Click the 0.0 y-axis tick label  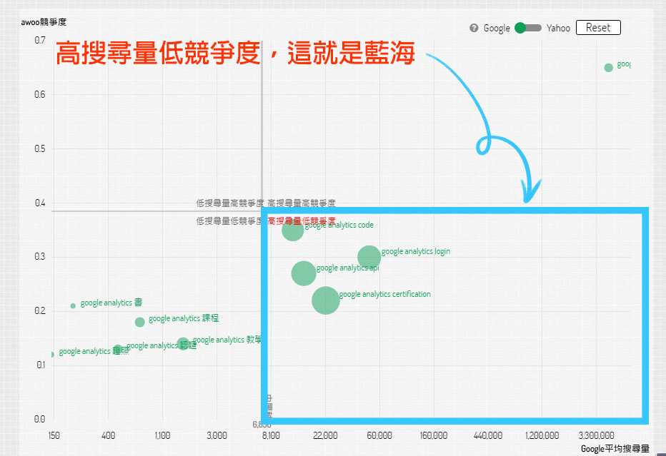click(x=40, y=419)
